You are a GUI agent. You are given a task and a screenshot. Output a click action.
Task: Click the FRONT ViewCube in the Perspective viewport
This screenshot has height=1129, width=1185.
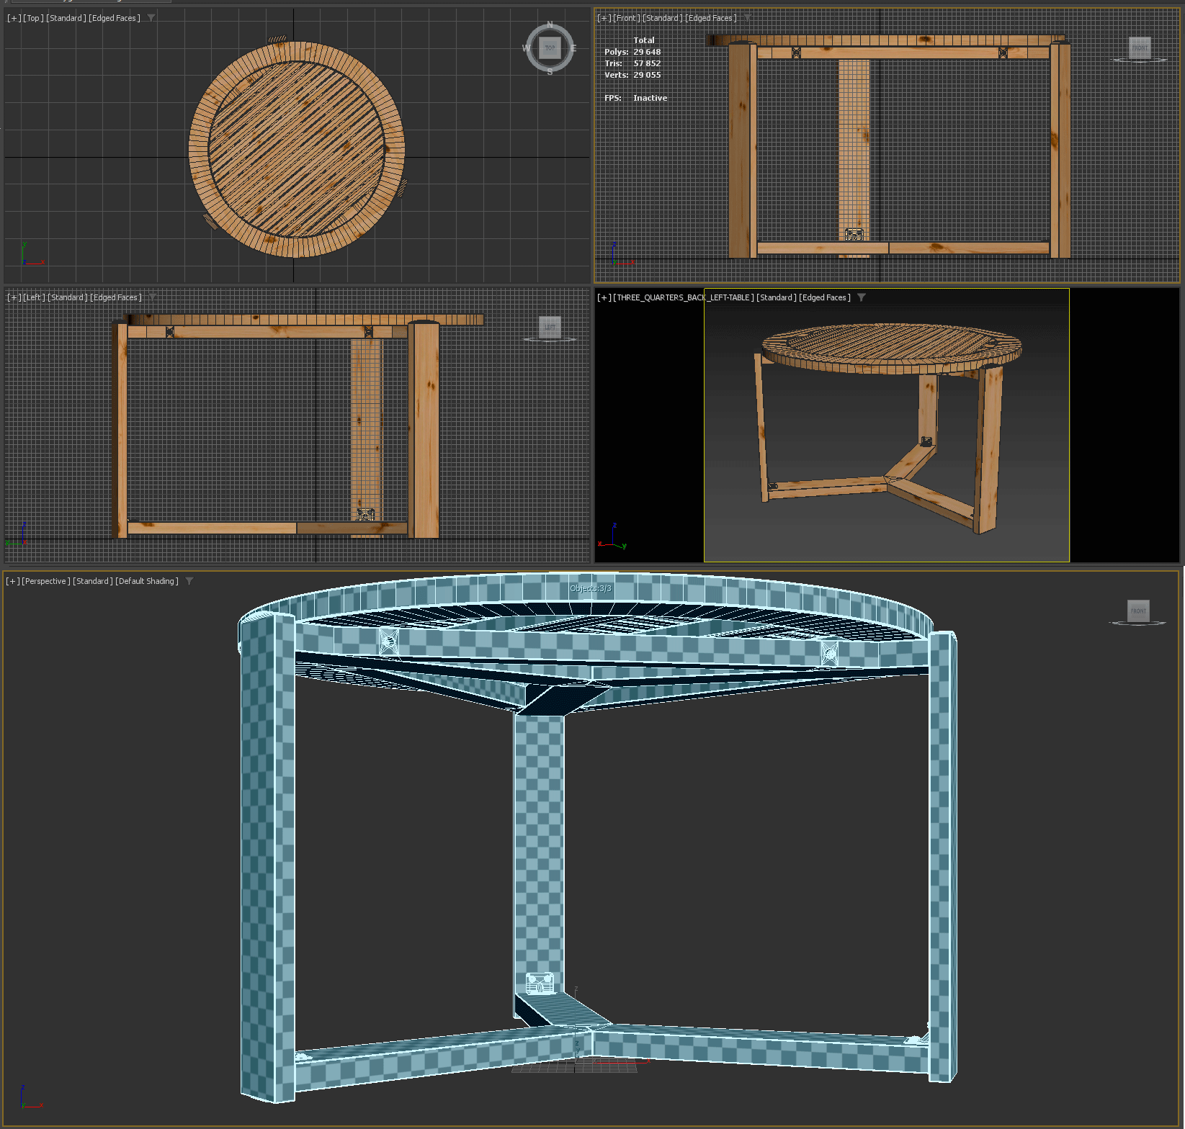click(x=1138, y=611)
